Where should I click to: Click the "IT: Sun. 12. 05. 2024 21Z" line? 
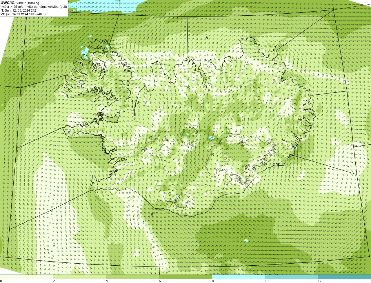point(19,10)
